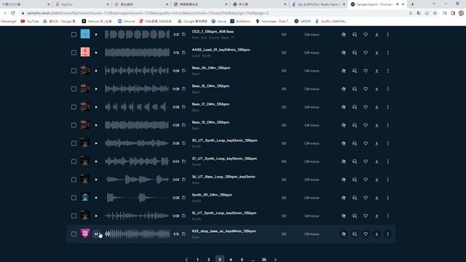Toggle the loop icon on the Synth_09_D#m row
Screen dimensions: 466x262
183,197
